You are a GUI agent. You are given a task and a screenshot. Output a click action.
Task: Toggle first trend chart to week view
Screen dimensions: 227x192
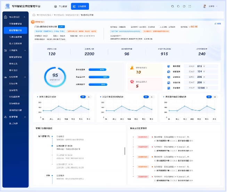[83, 97]
